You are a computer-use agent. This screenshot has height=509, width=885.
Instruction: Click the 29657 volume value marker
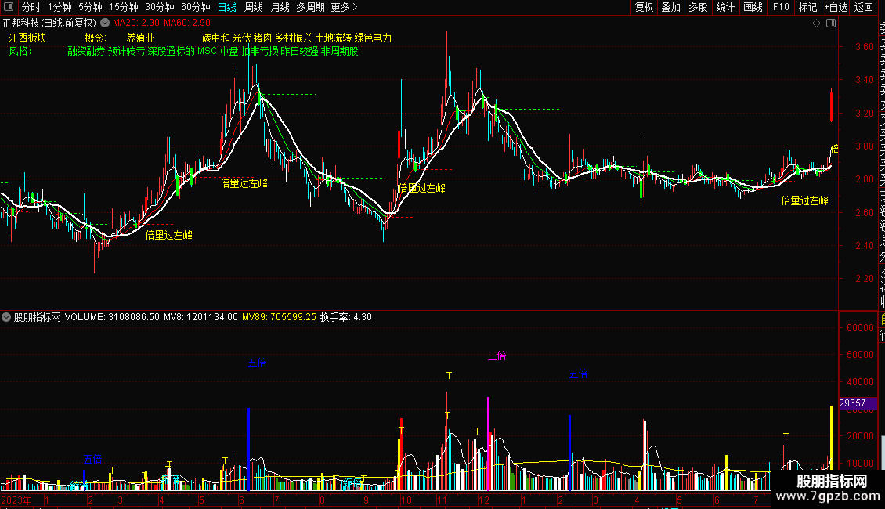click(852, 403)
